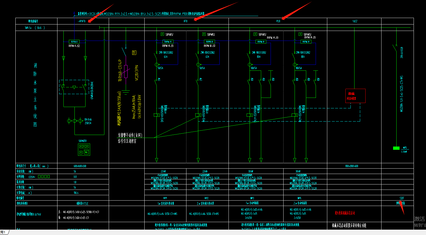Click the 馈电编号 row header
This screenshot has height=235, width=426.
click(x=20, y=198)
